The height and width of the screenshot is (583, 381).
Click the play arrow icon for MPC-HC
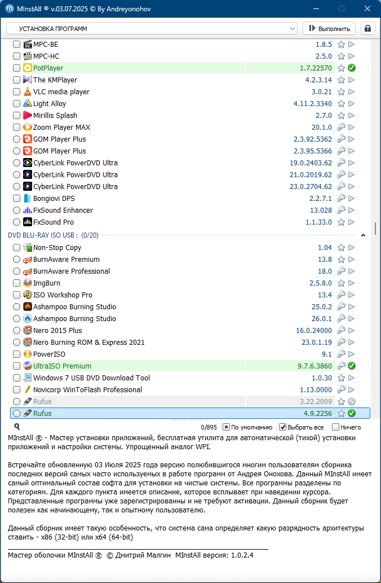click(351, 56)
